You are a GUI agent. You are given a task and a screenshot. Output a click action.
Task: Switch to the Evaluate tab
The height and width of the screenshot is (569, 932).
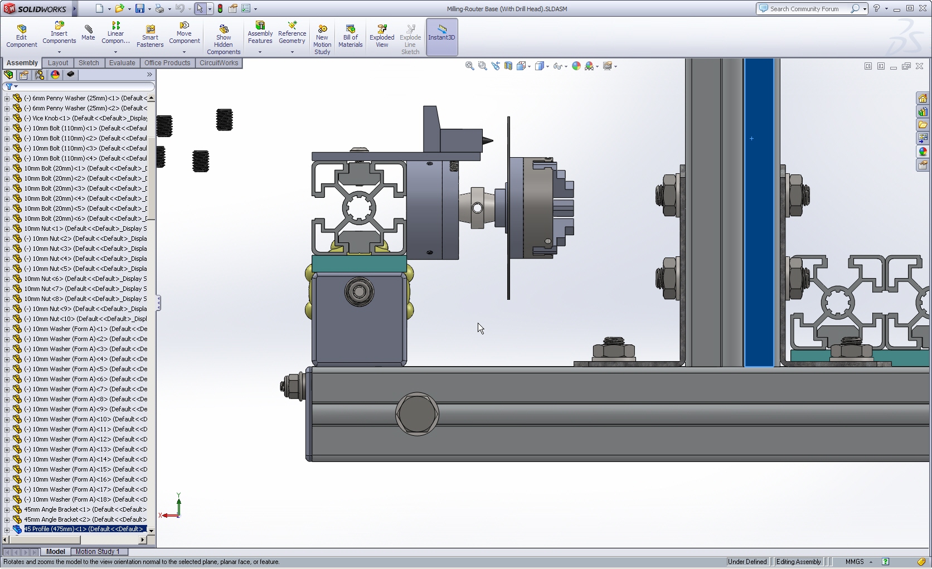(122, 63)
